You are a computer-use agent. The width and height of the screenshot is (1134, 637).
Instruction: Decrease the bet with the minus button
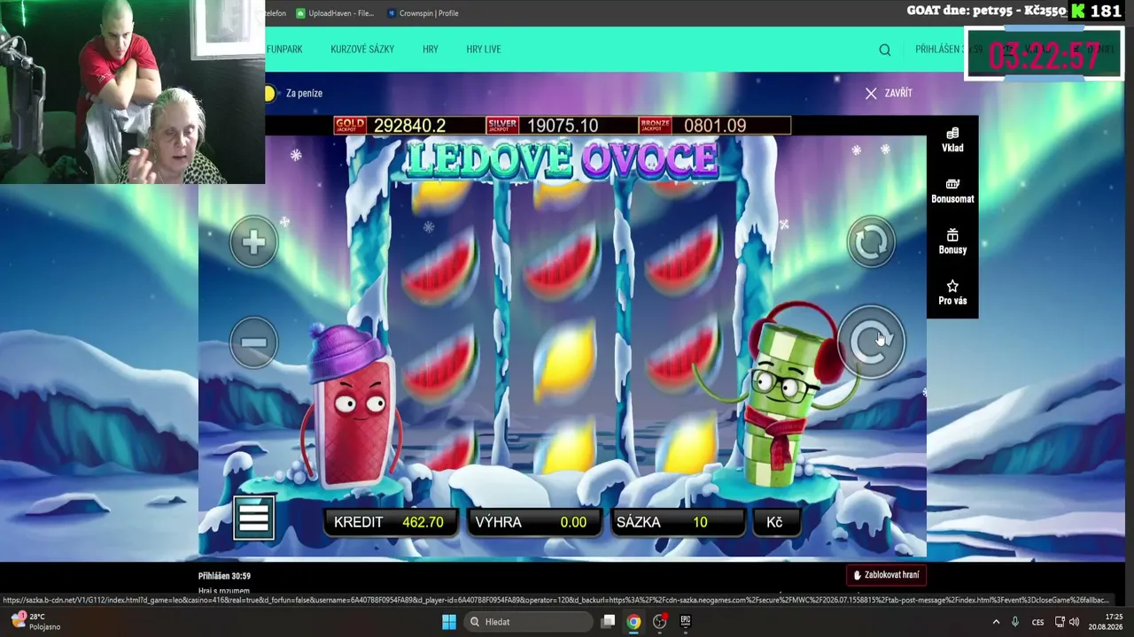[253, 342]
